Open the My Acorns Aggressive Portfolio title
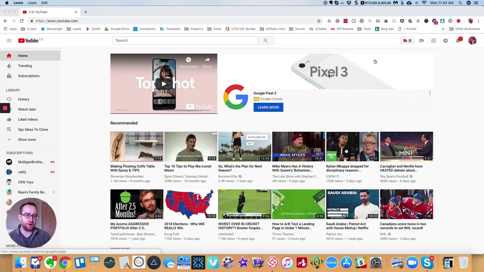The image size is (484, 272). coord(130,226)
